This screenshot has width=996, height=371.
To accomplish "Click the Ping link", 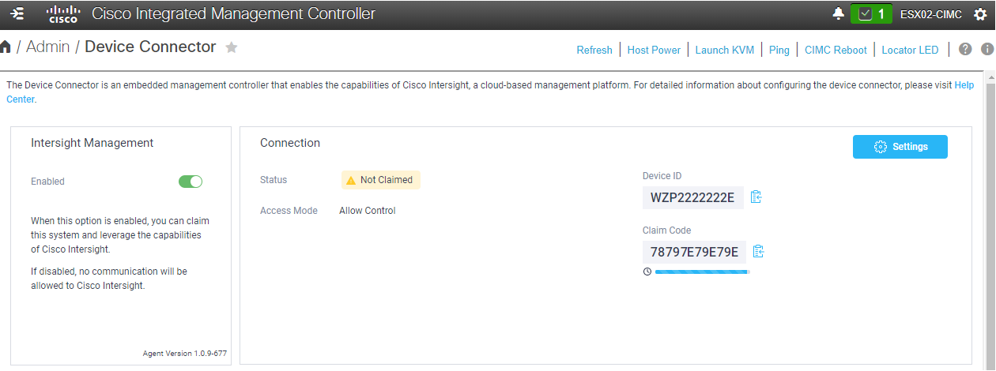I will (x=779, y=50).
